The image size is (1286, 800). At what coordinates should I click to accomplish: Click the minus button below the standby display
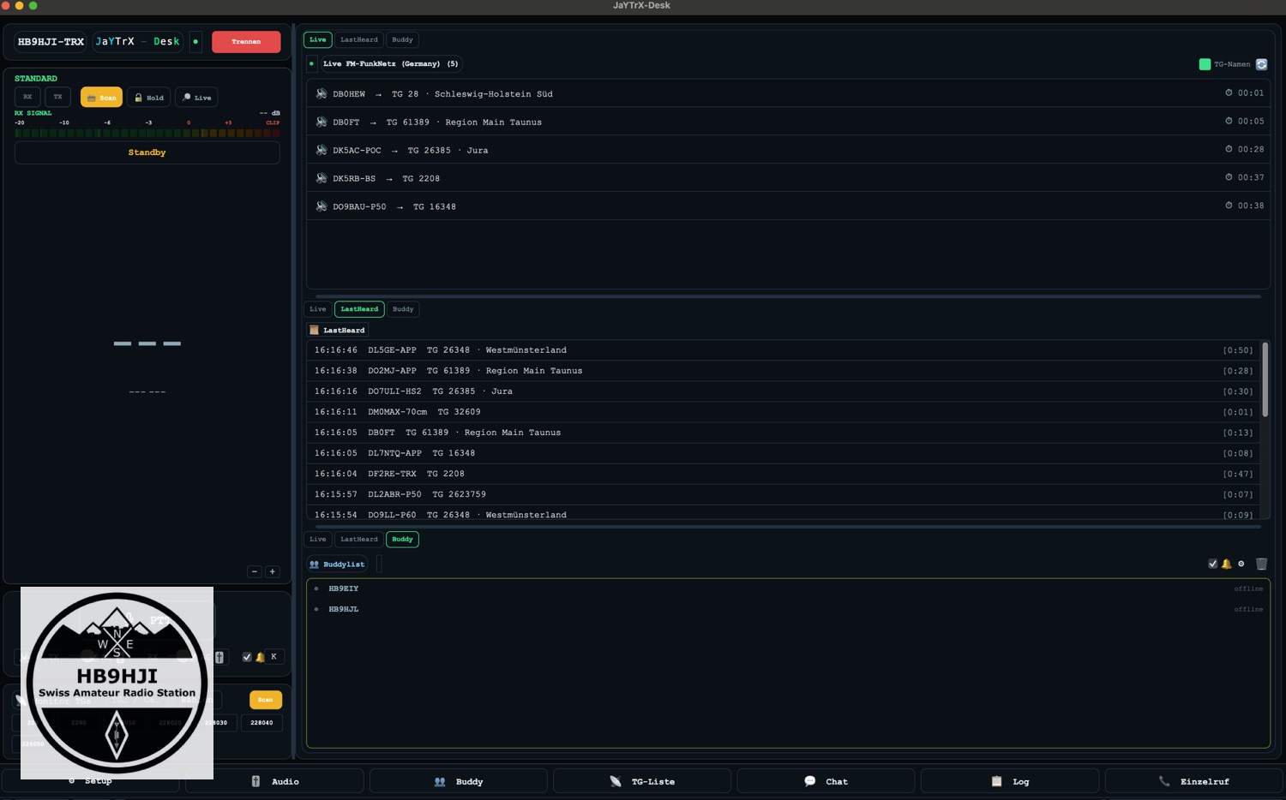(x=254, y=571)
